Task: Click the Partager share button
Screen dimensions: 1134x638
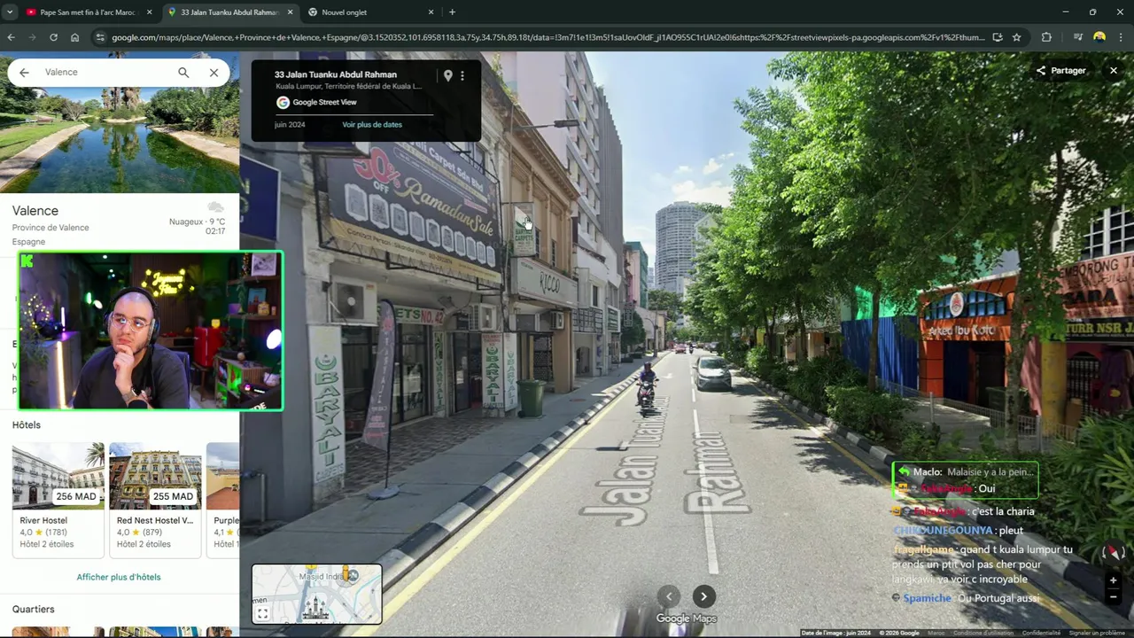Action: pyautogui.click(x=1061, y=71)
